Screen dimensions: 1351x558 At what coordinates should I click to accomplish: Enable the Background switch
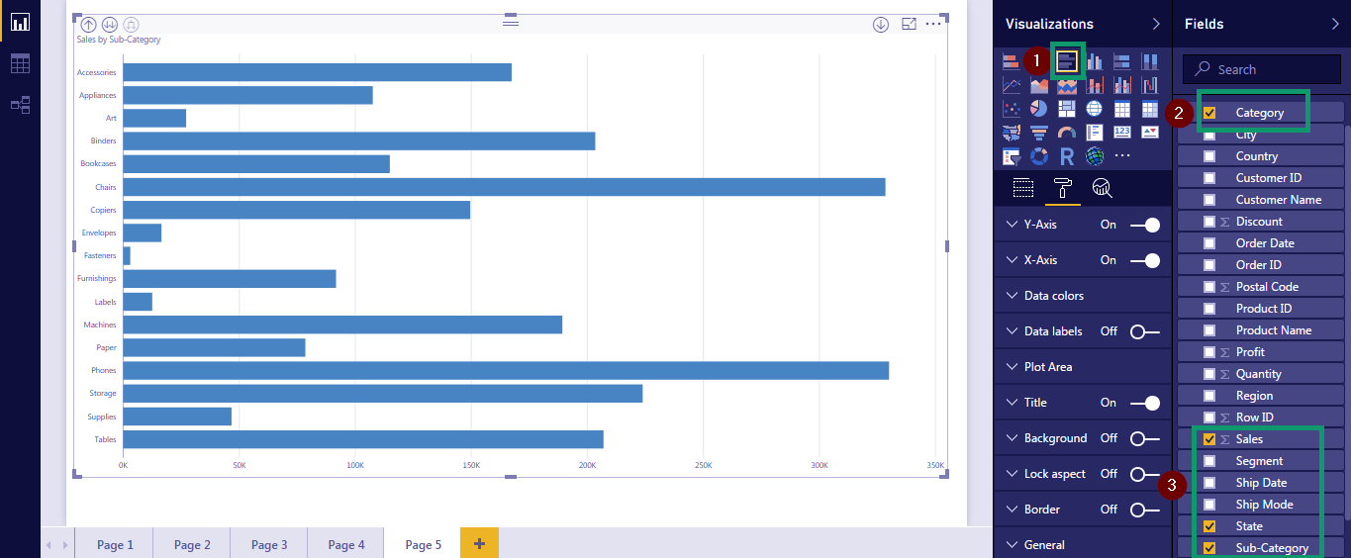coord(1145,438)
